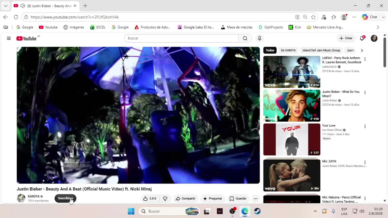388x218 pixels.
Task: Mute tab using speaker icon on tab
Action: click(x=22, y=6)
